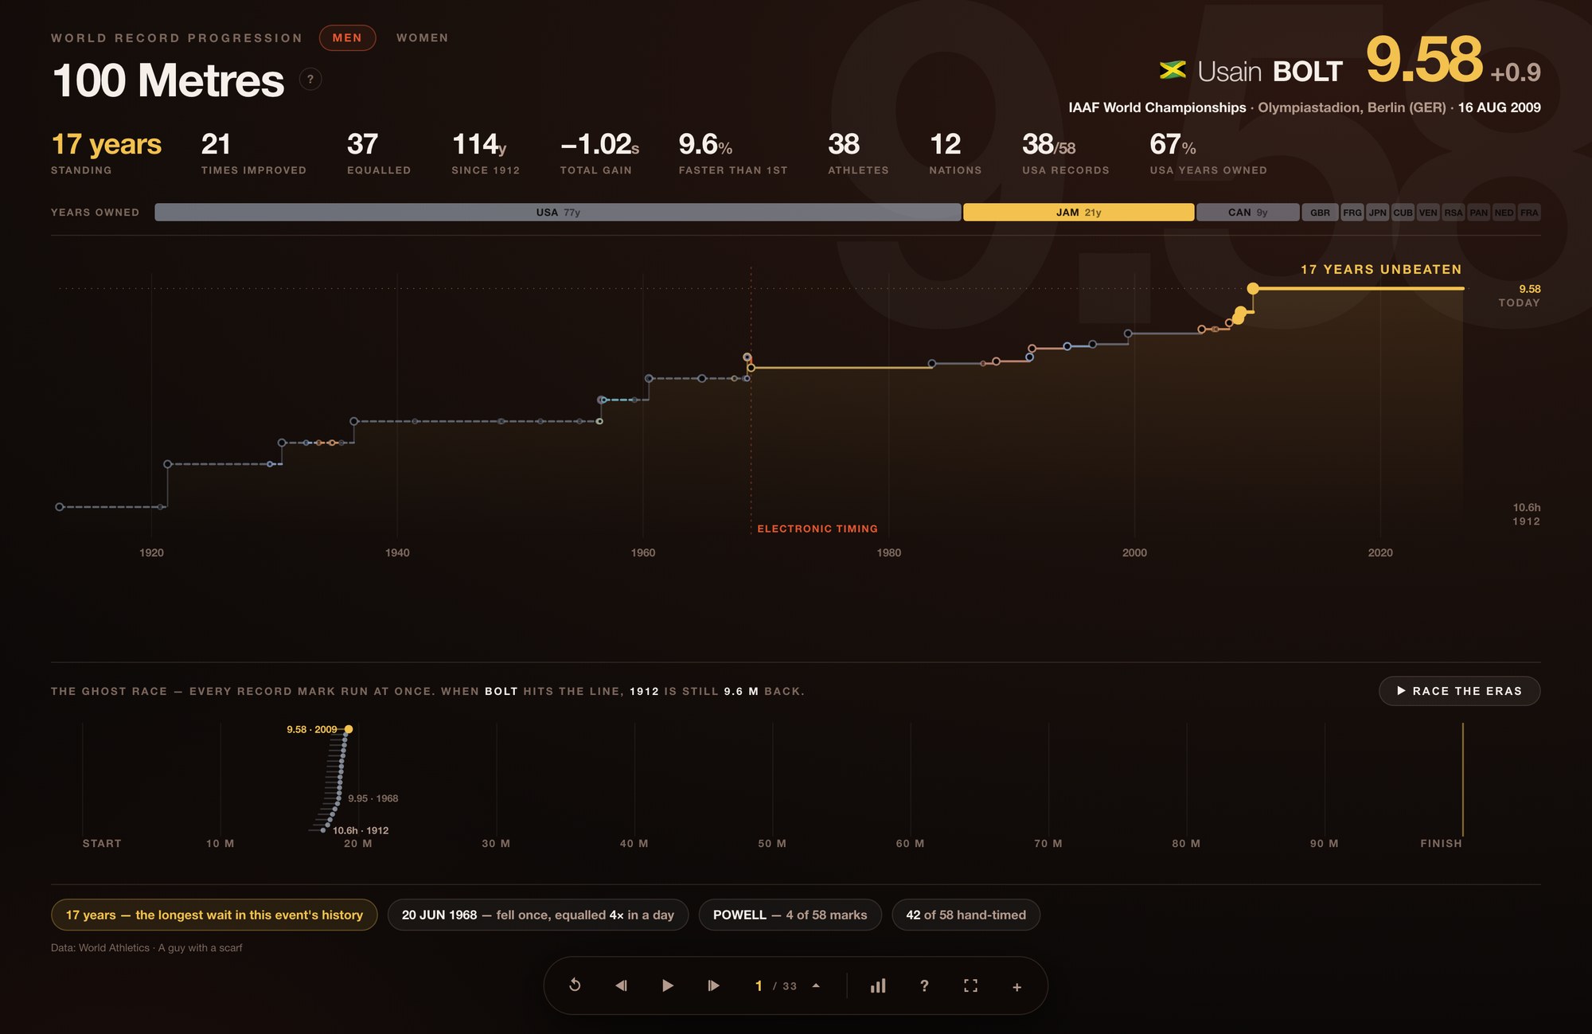
Task: Select the '20 JUN 1968' fact chip
Action: click(538, 915)
